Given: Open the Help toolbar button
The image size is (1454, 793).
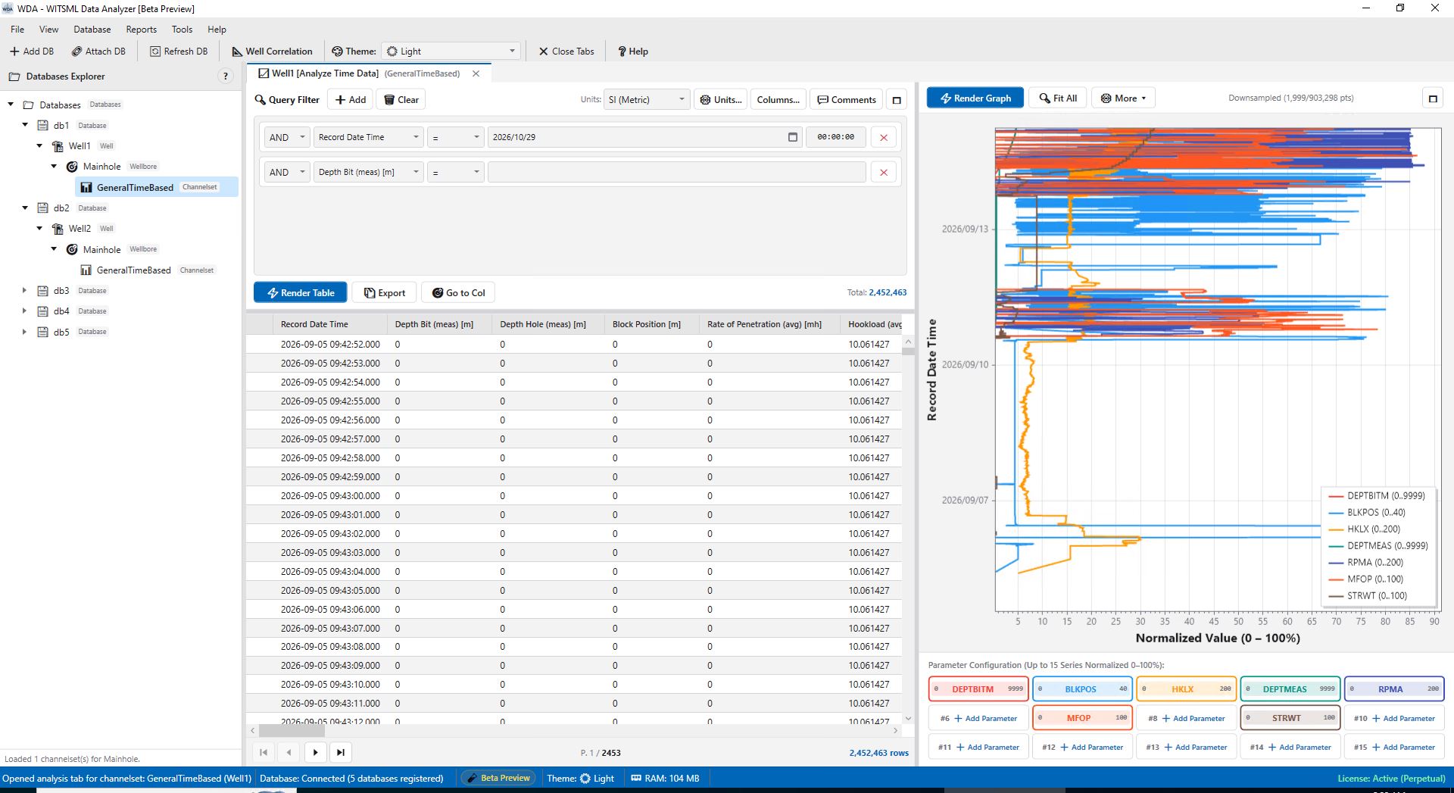Looking at the screenshot, I should click(633, 52).
